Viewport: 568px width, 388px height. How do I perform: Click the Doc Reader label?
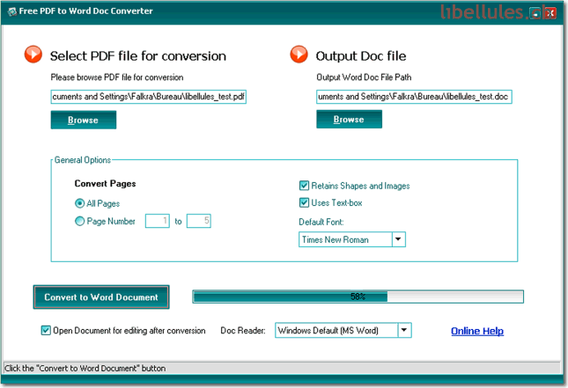coord(243,331)
